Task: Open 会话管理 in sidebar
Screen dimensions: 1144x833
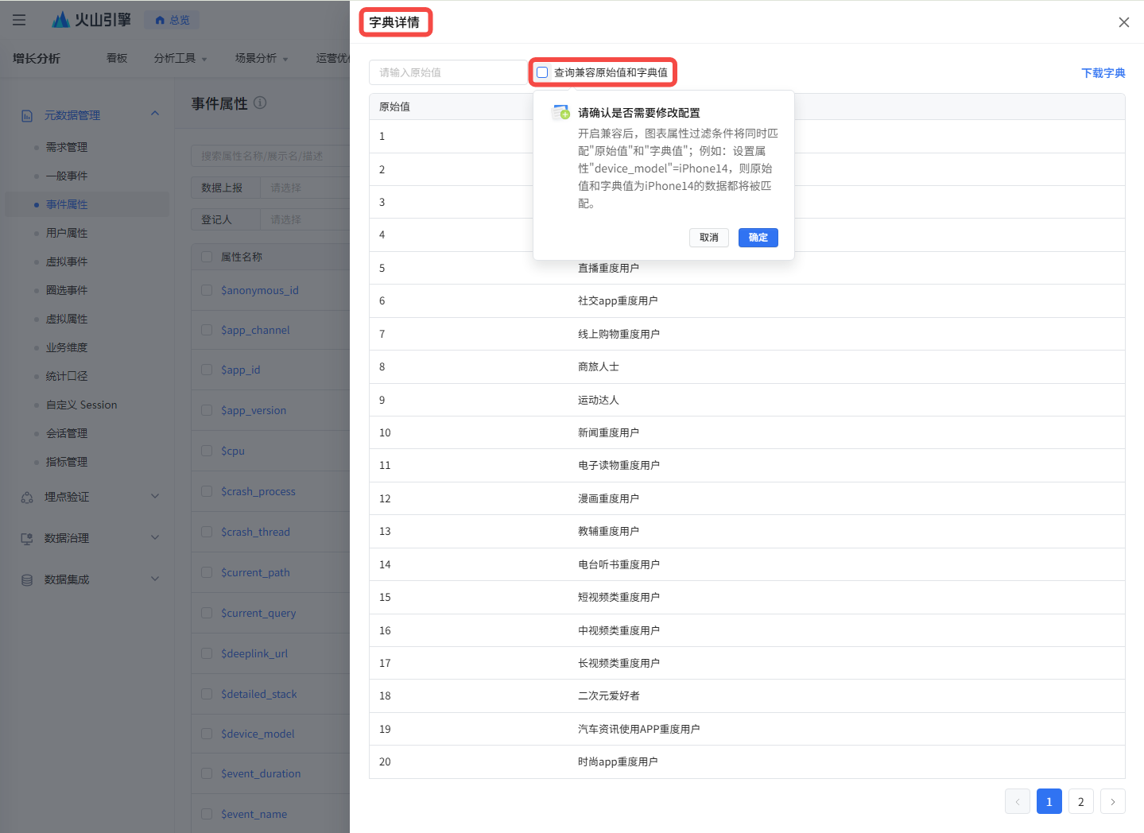Action: coord(67,433)
